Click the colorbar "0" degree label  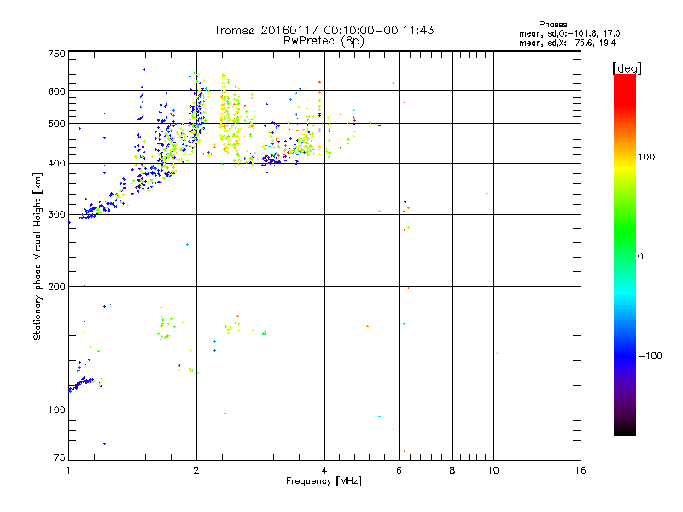coord(640,257)
